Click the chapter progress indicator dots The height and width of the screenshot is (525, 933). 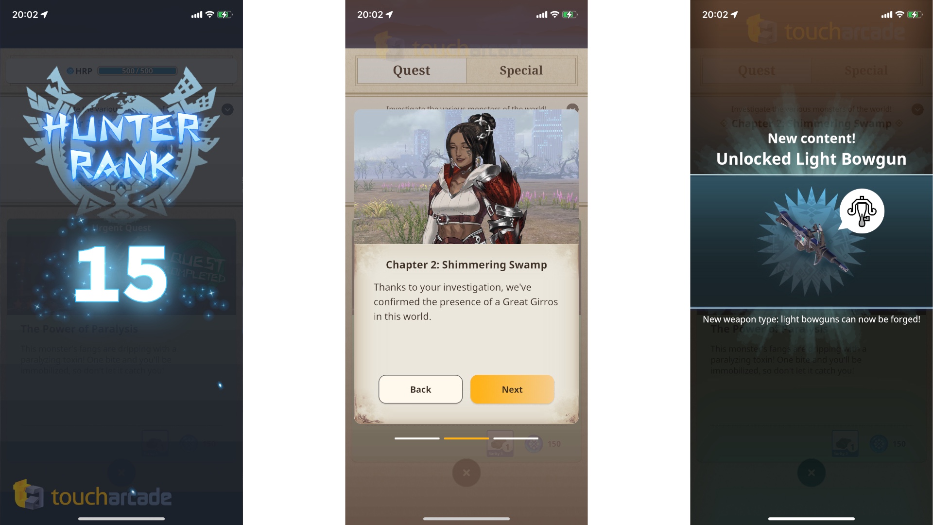(x=466, y=438)
